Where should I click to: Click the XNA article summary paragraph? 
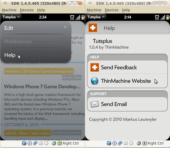[x=44, y=107]
